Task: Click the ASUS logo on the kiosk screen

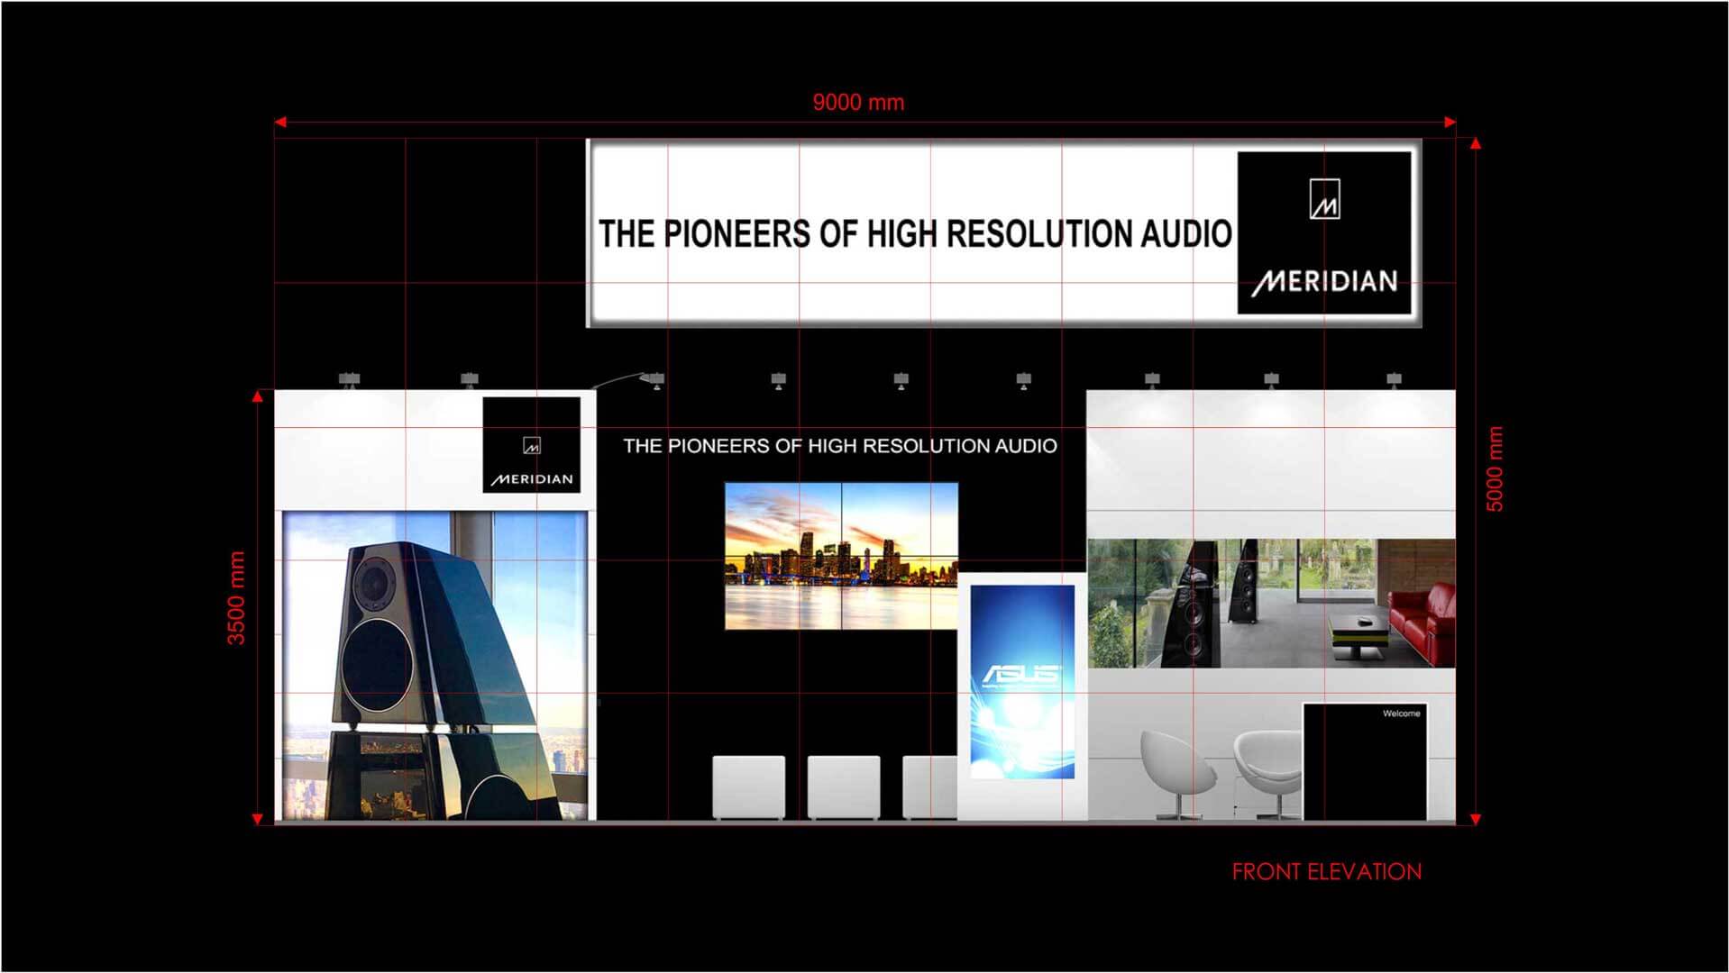Action: (x=1021, y=675)
